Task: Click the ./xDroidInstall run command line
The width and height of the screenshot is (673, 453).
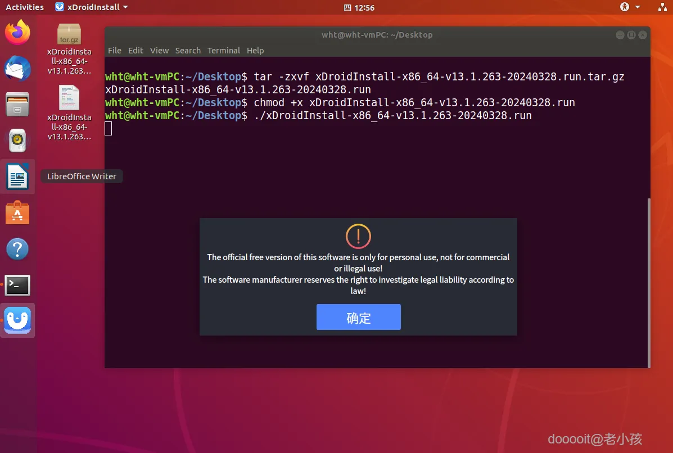Action: click(x=393, y=115)
